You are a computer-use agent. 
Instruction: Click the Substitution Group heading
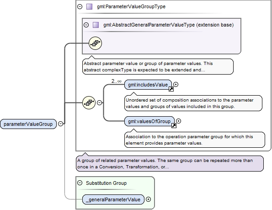tap(107, 183)
